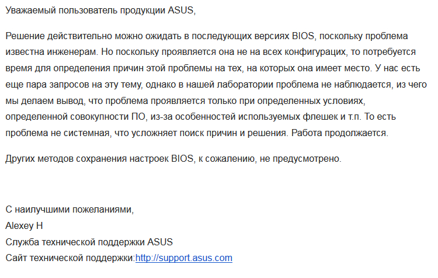
Task: Click the text "С наилучшими пожеланиями"
Action: (x=69, y=209)
